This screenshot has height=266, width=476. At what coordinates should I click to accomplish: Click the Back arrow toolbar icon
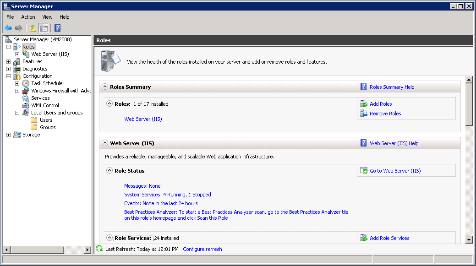(8, 28)
